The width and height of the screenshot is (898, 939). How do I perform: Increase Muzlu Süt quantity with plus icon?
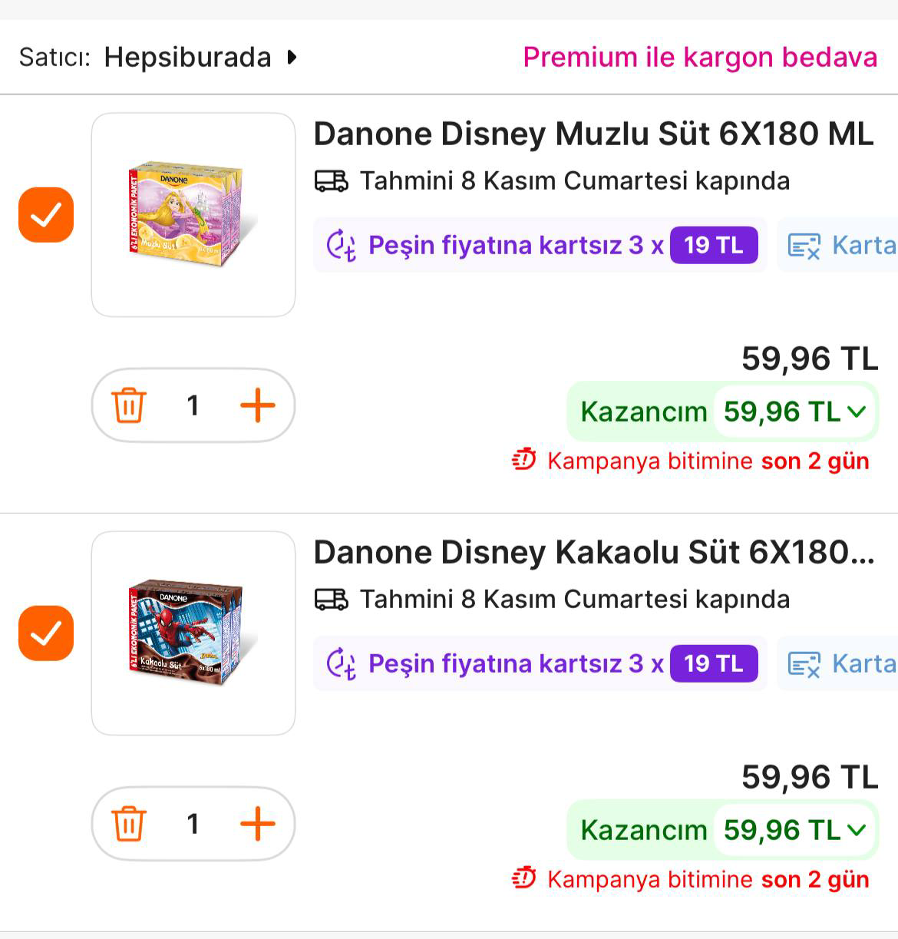258,405
